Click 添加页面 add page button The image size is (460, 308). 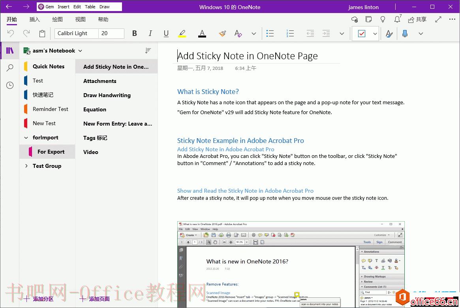coord(95,299)
